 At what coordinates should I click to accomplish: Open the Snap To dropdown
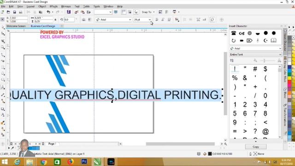coord(148,12)
